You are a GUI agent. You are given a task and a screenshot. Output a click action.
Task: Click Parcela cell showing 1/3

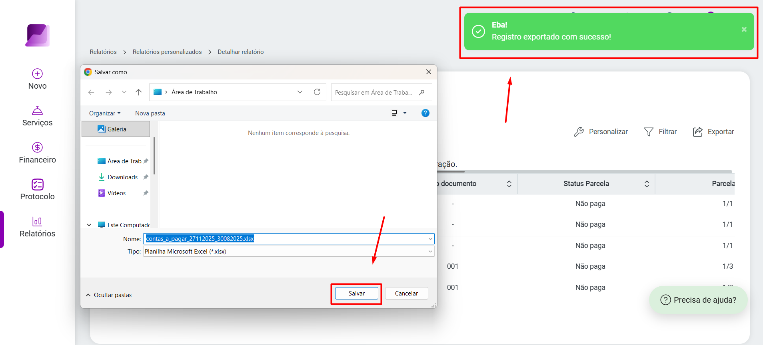[727, 266]
